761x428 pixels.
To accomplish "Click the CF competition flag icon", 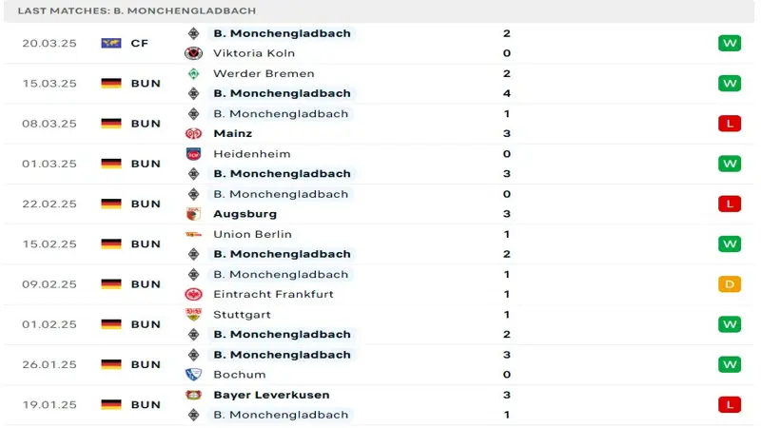I will pos(111,43).
